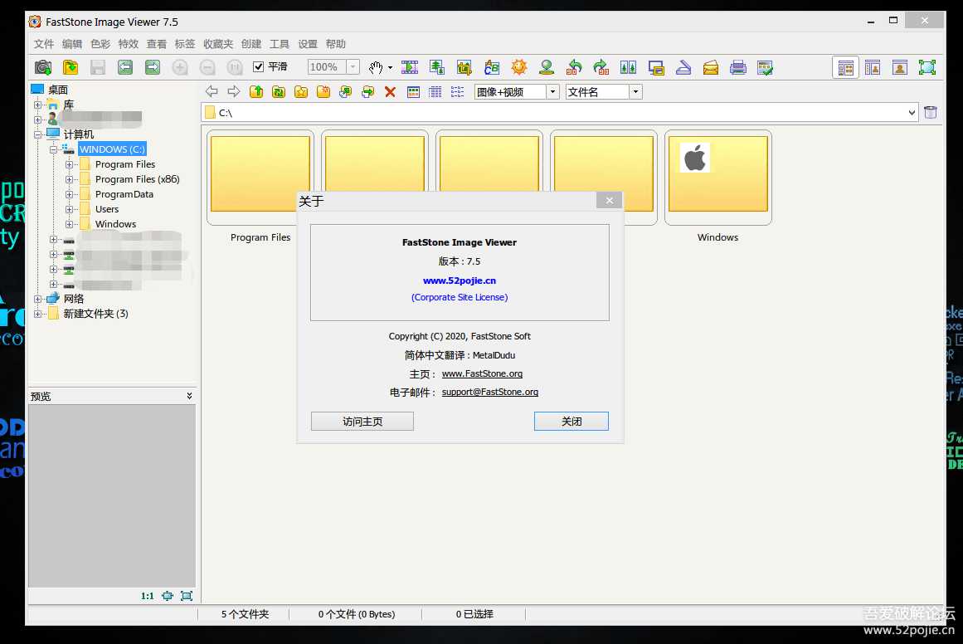Click the acquire from scanner icon

[x=683, y=67]
